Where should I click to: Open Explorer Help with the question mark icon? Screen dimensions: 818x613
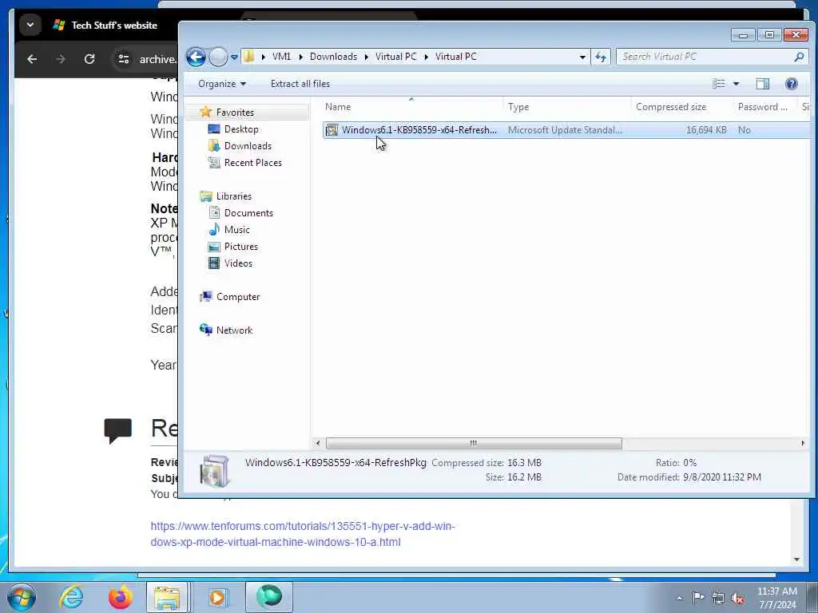click(792, 83)
